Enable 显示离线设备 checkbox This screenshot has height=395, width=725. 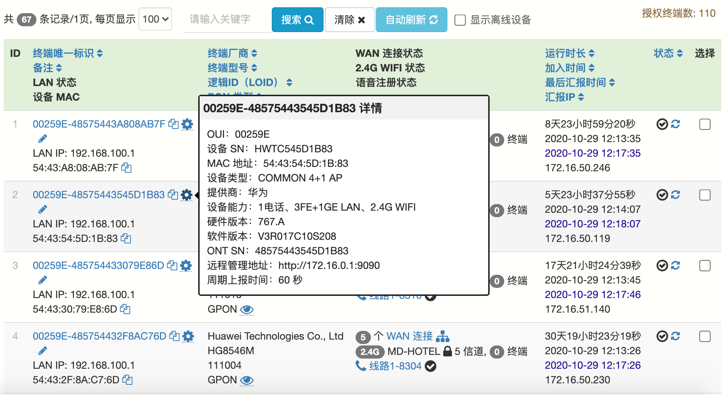coord(460,20)
